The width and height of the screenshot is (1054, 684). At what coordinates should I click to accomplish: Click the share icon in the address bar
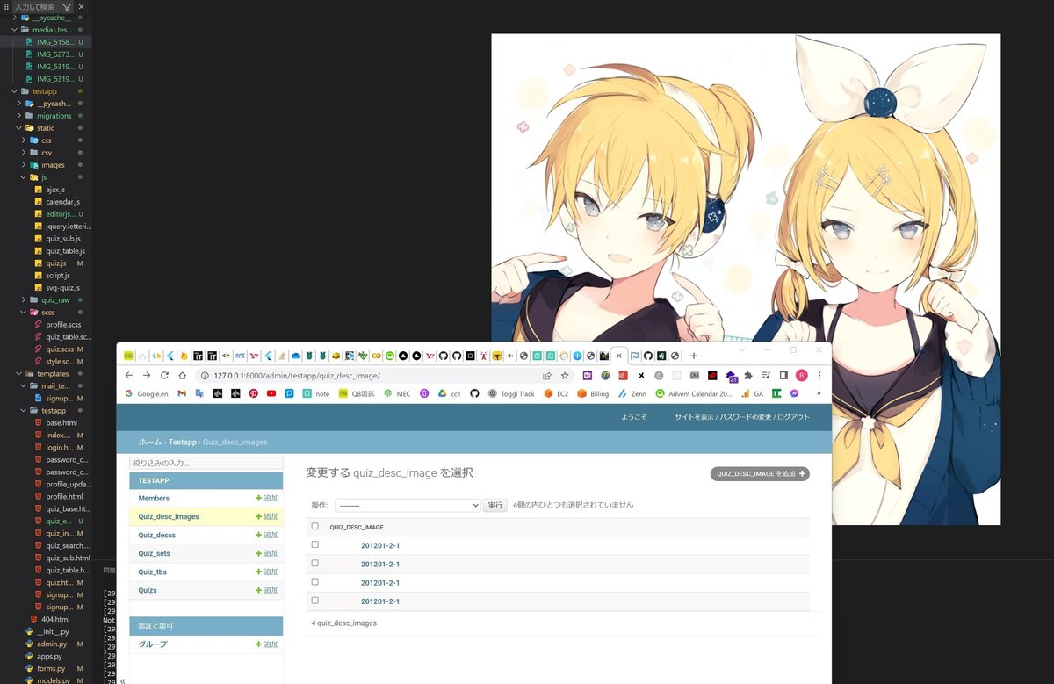click(547, 375)
